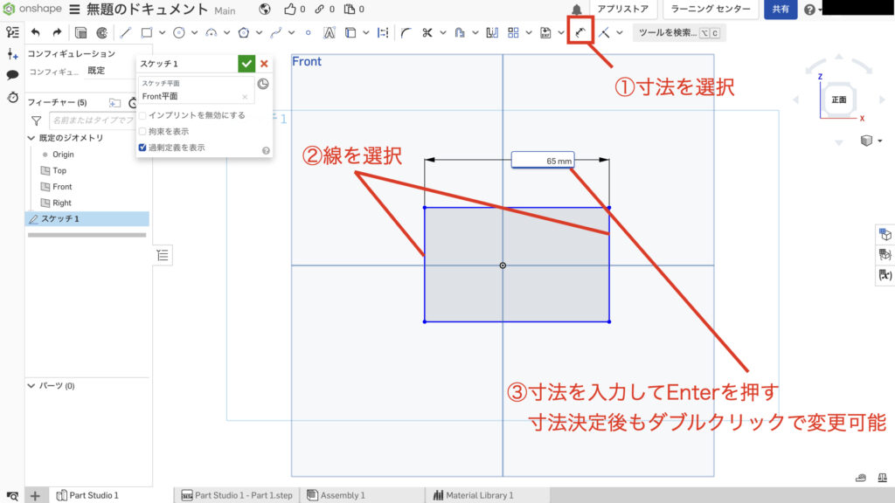
Task: Select the Point sketch tool
Action: pos(309,32)
